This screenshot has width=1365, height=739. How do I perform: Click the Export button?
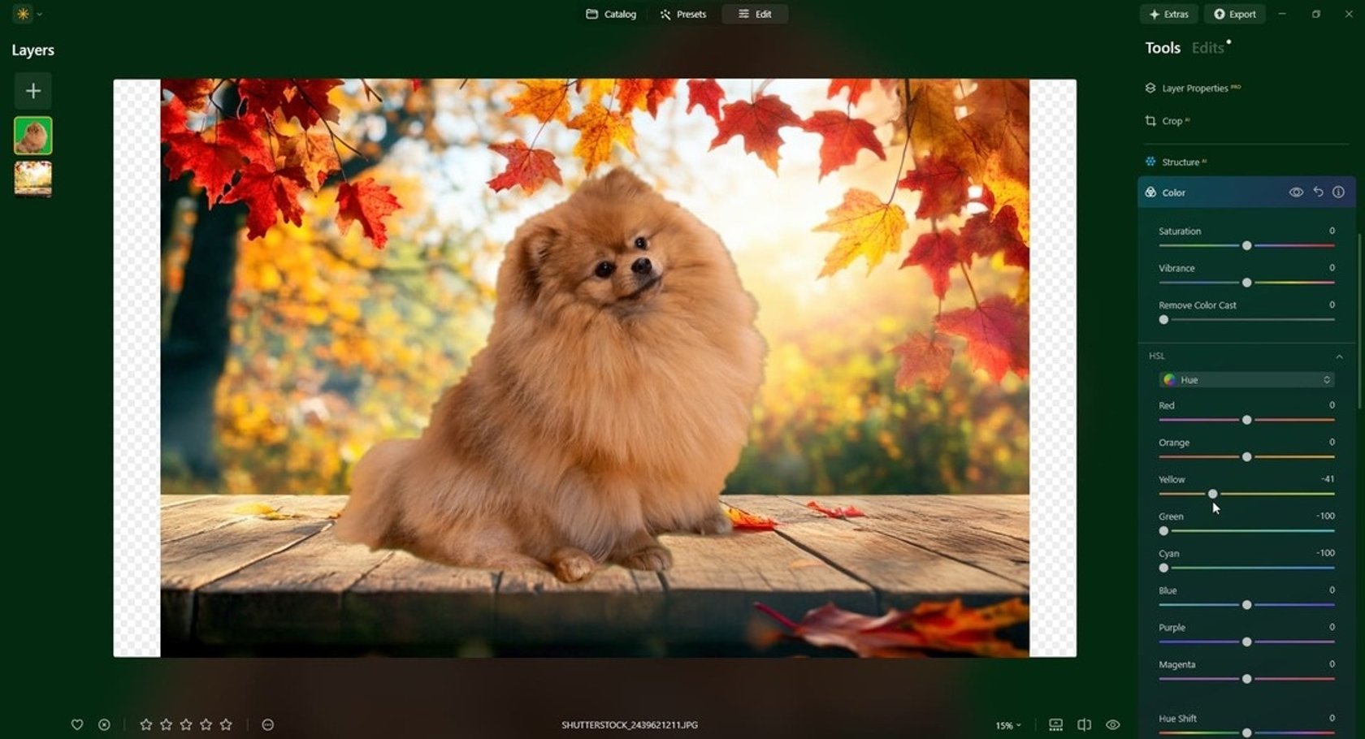[x=1235, y=14]
